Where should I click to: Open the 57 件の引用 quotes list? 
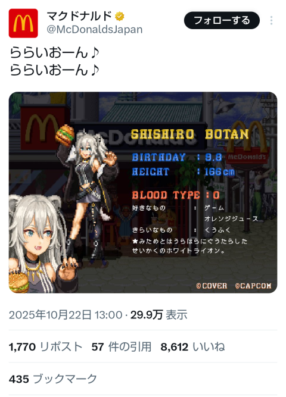point(122,347)
